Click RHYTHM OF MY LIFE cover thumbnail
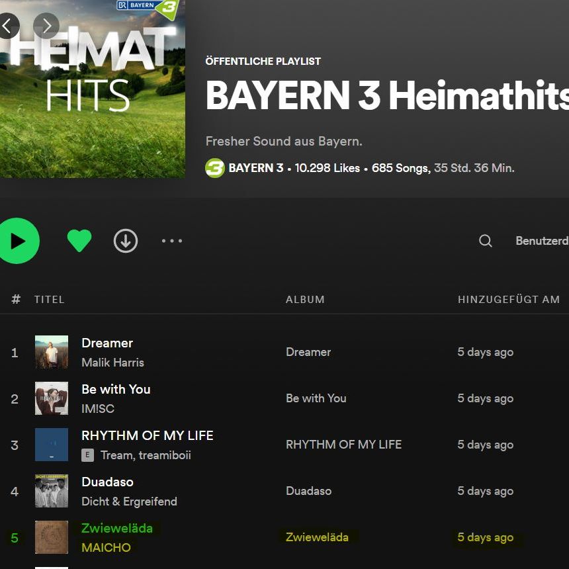 [52, 445]
